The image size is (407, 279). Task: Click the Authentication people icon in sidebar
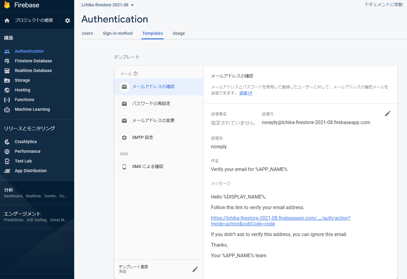point(7,51)
